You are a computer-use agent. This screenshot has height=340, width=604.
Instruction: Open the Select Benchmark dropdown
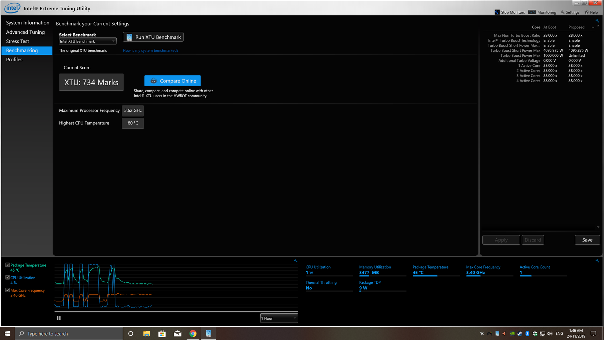pyautogui.click(x=88, y=41)
